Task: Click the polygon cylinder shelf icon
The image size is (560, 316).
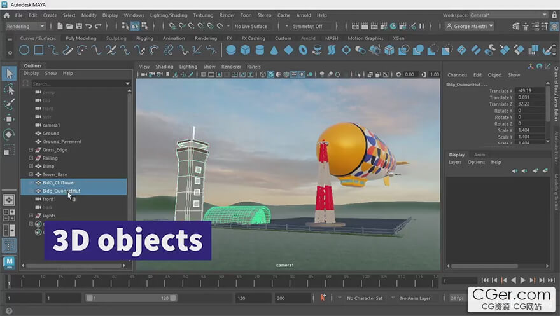Action: [x=260, y=50]
